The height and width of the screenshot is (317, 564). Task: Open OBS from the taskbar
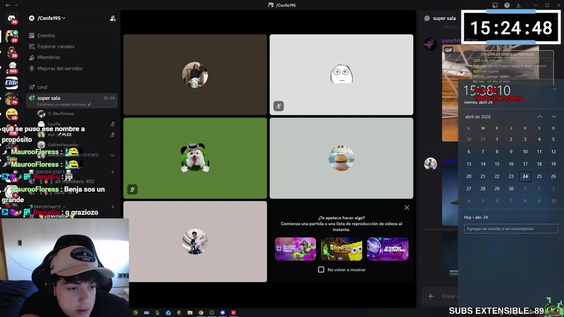pos(211,313)
